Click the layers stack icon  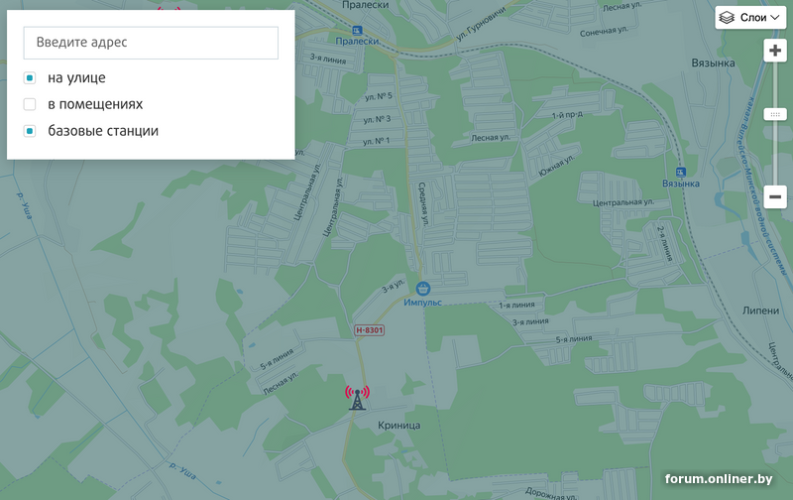[727, 18]
